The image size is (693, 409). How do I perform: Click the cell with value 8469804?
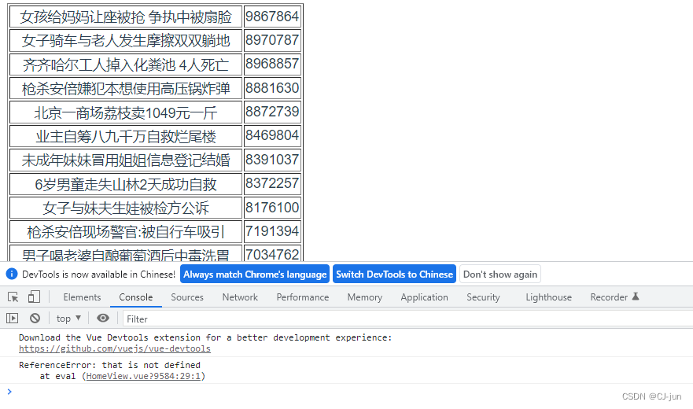pos(272,136)
